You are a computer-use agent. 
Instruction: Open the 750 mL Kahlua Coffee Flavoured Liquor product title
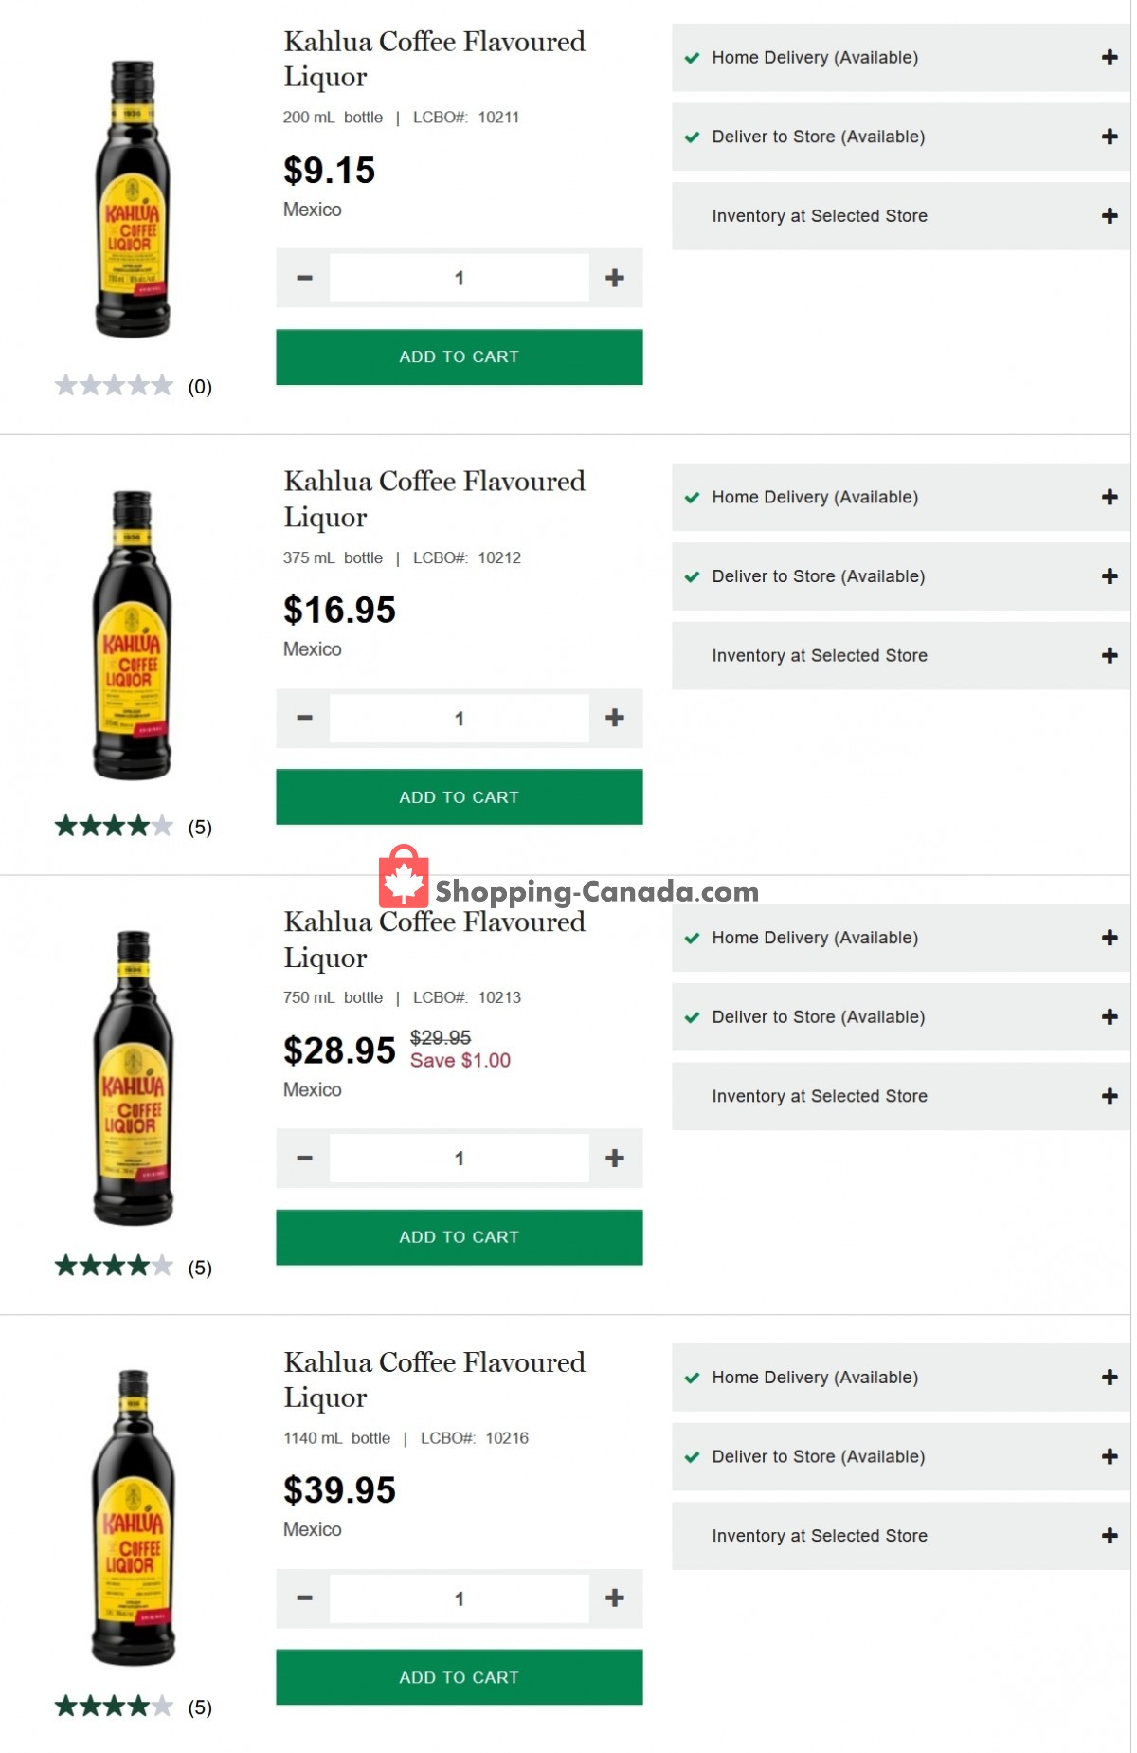tap(432, 940)
